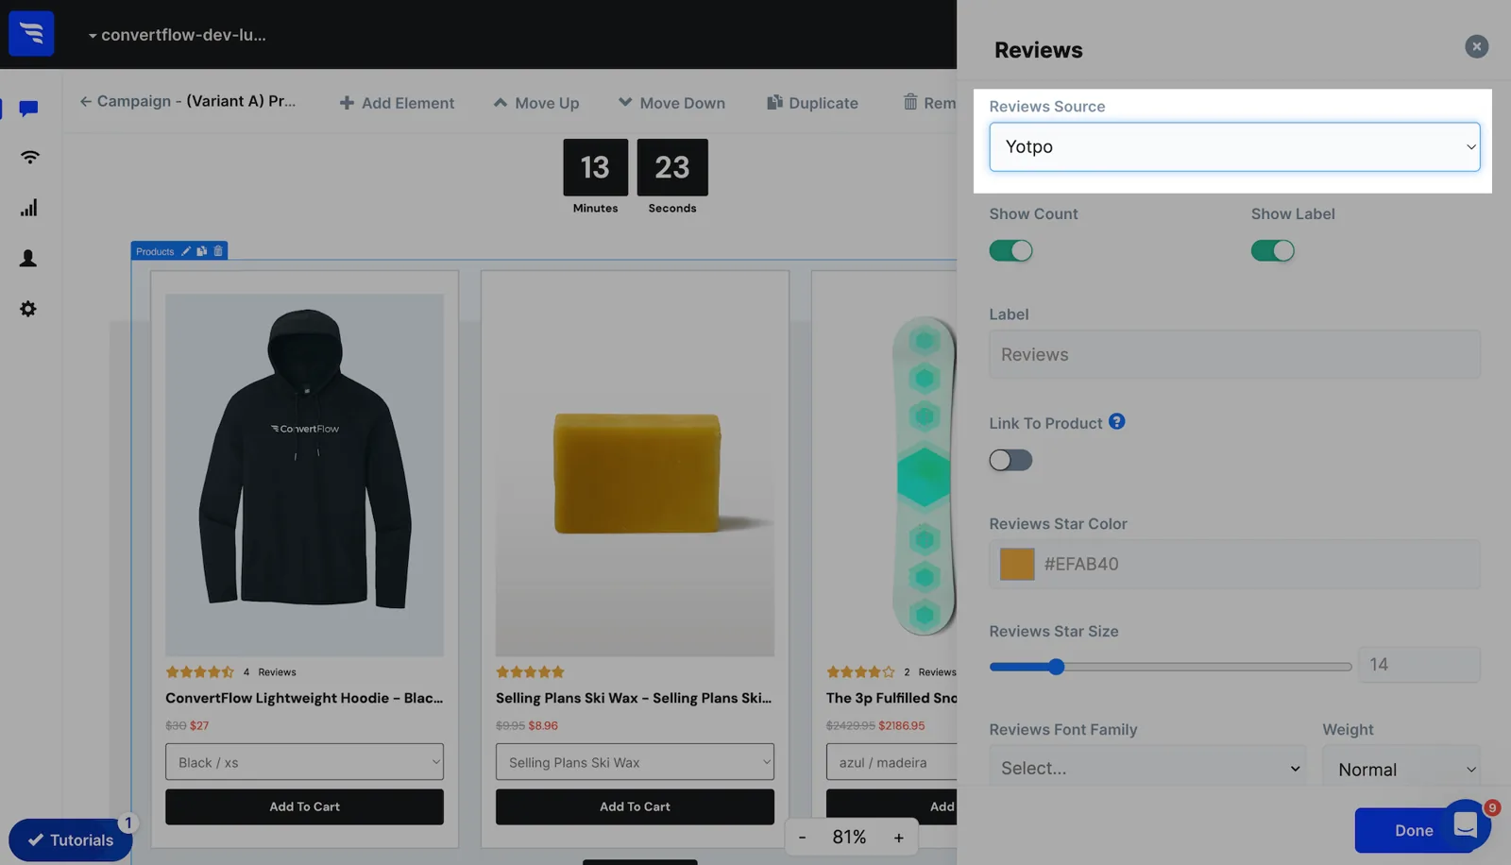1511x865 pixels.
Task: Click the #EFAB40 color hex field
Action: click(1234, 564)
